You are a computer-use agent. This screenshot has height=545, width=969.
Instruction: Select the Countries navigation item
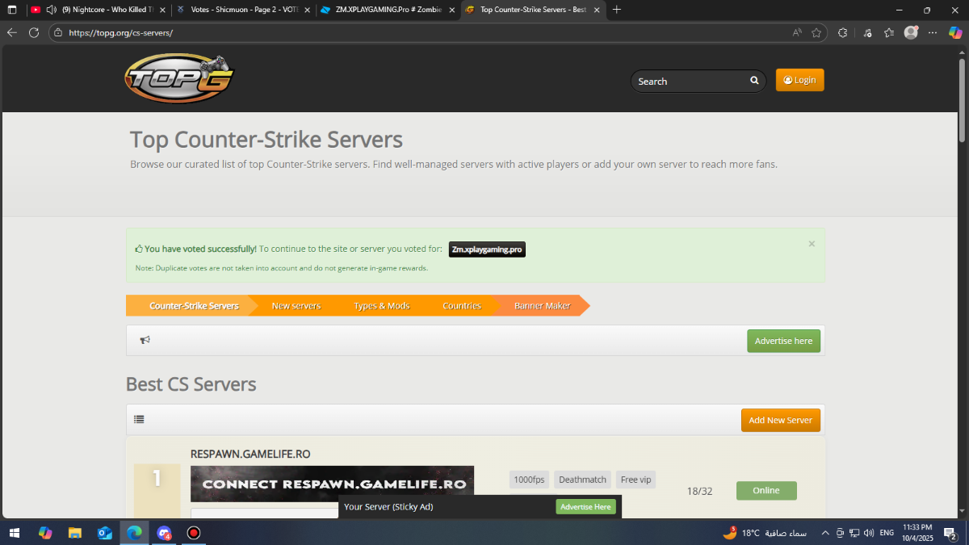462,306
